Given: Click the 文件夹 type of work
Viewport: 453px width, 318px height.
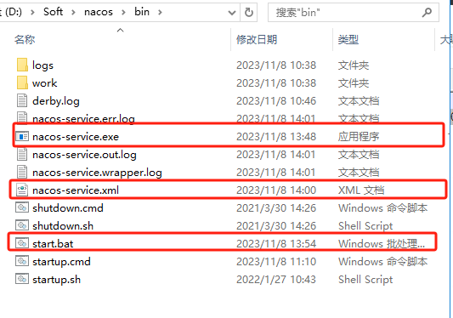Looking at the screenshot, I should (x=354, y=83).
